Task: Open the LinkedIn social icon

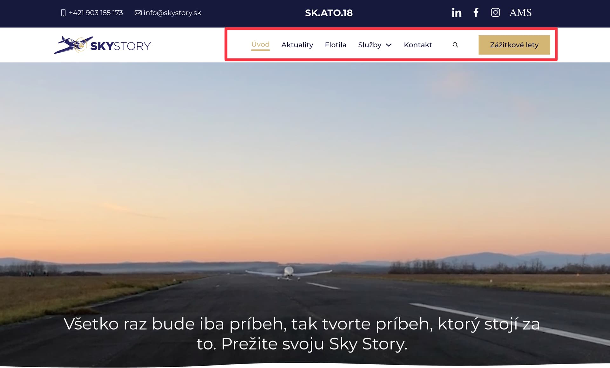Action: tap(457, 12)
